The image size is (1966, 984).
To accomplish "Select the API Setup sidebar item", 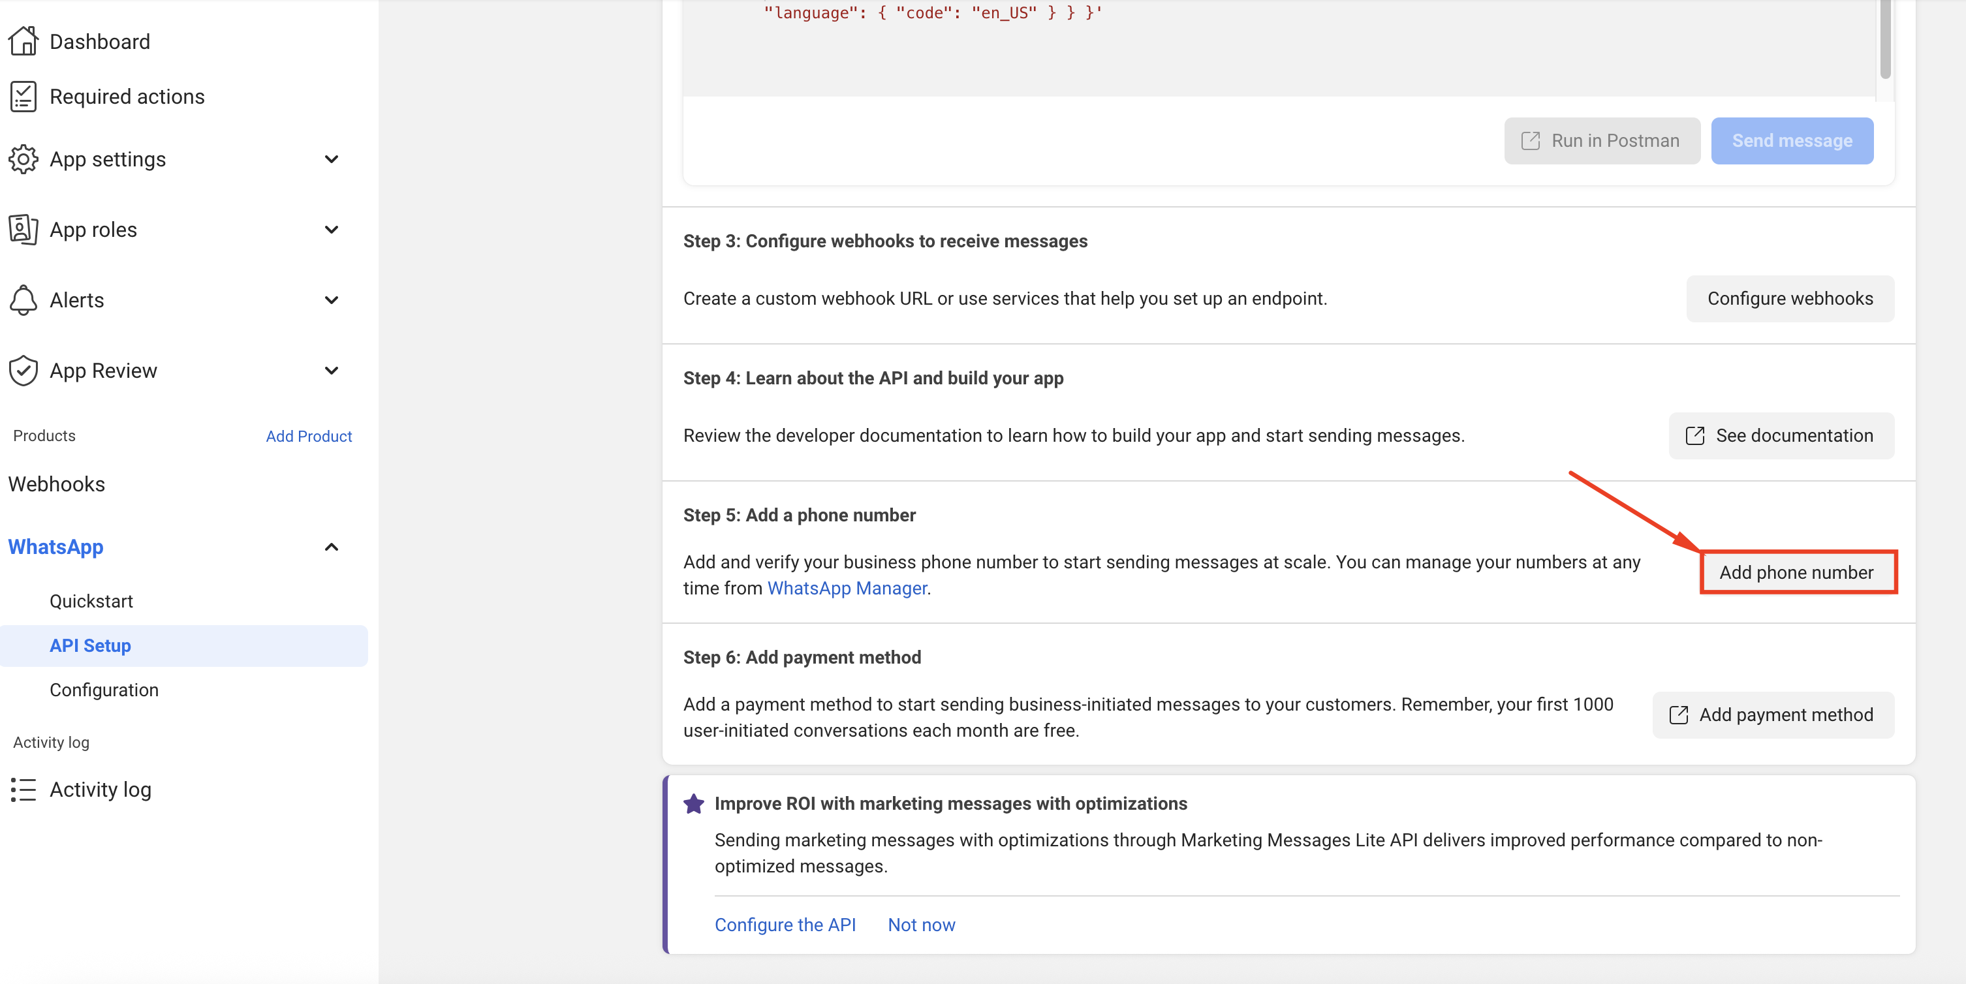I will [184, 646].
